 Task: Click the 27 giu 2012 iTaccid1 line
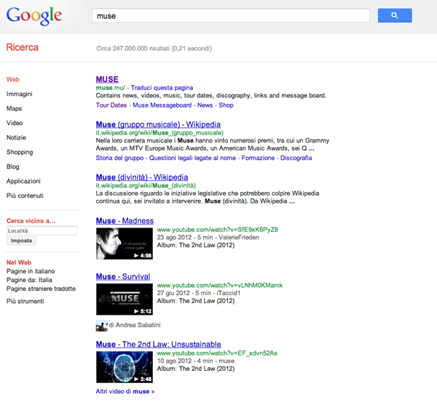click(198, 293)
